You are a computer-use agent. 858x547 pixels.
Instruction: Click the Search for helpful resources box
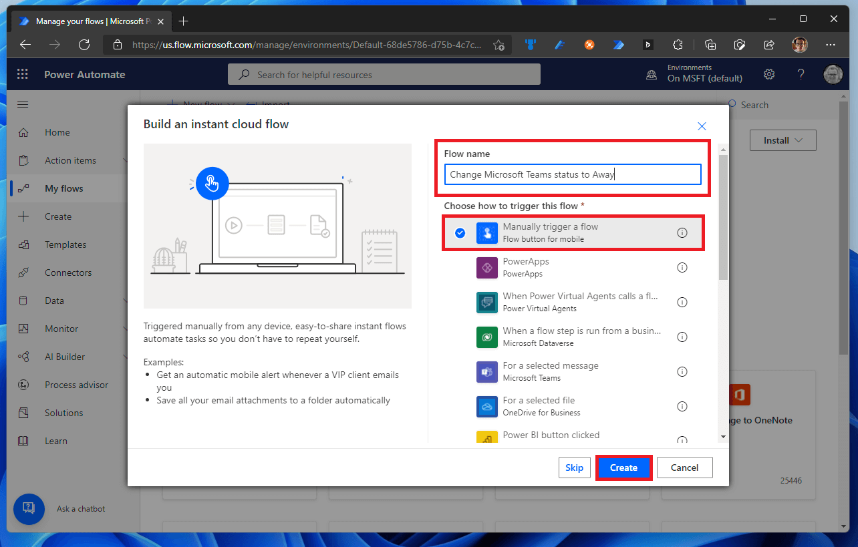pyautogui.click(x=384, y=75)
